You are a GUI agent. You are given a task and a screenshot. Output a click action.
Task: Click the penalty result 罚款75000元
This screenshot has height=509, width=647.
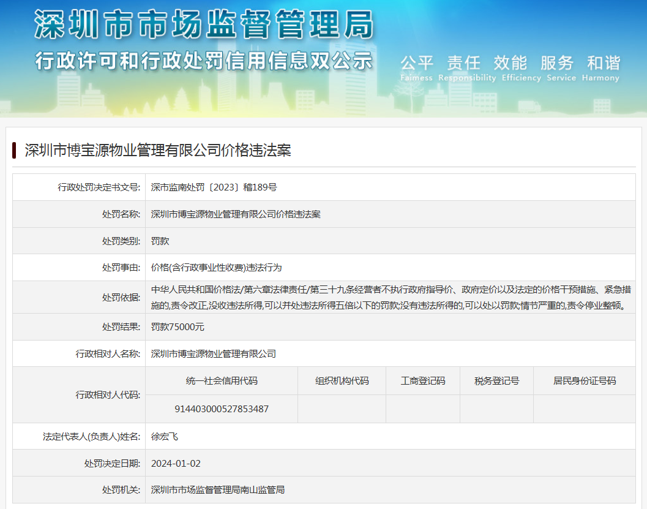pyautogui.click(x=178, y=327)
